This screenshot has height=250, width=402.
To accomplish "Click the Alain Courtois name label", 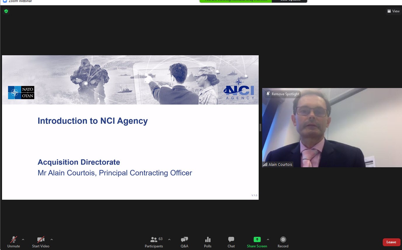I will [278, 164].
